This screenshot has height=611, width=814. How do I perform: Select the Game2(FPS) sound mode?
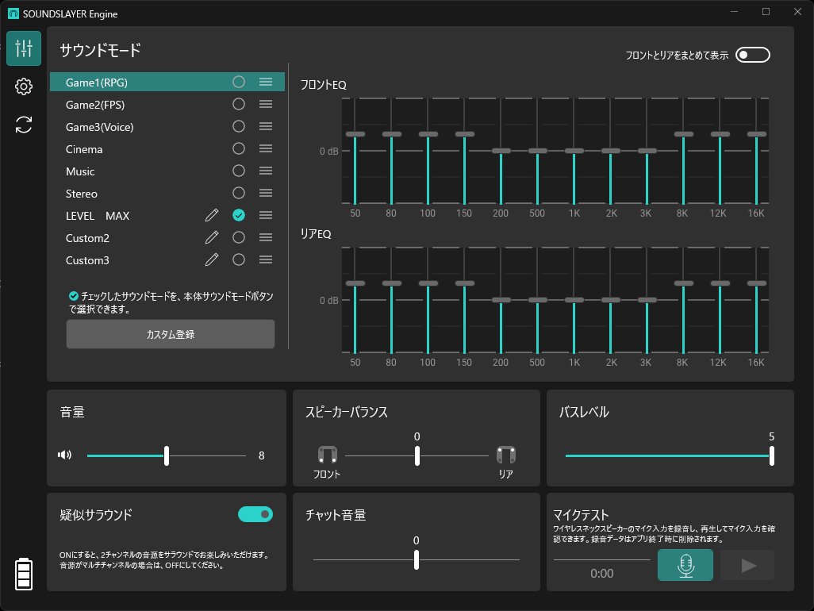pos(167,104)
